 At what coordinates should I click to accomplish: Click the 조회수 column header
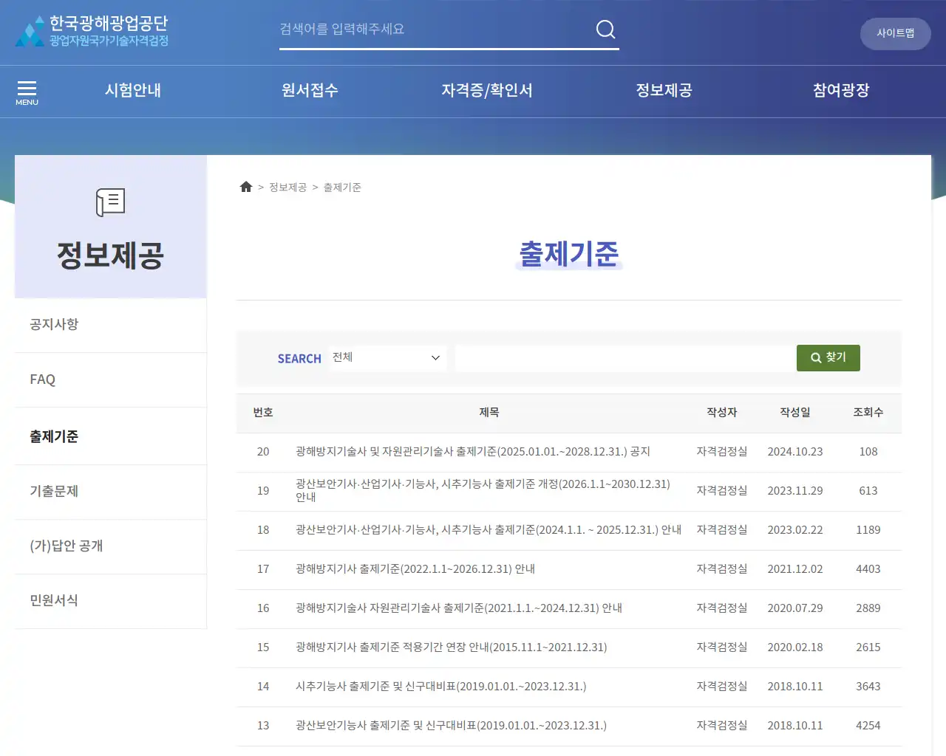(x=868, y=413)
